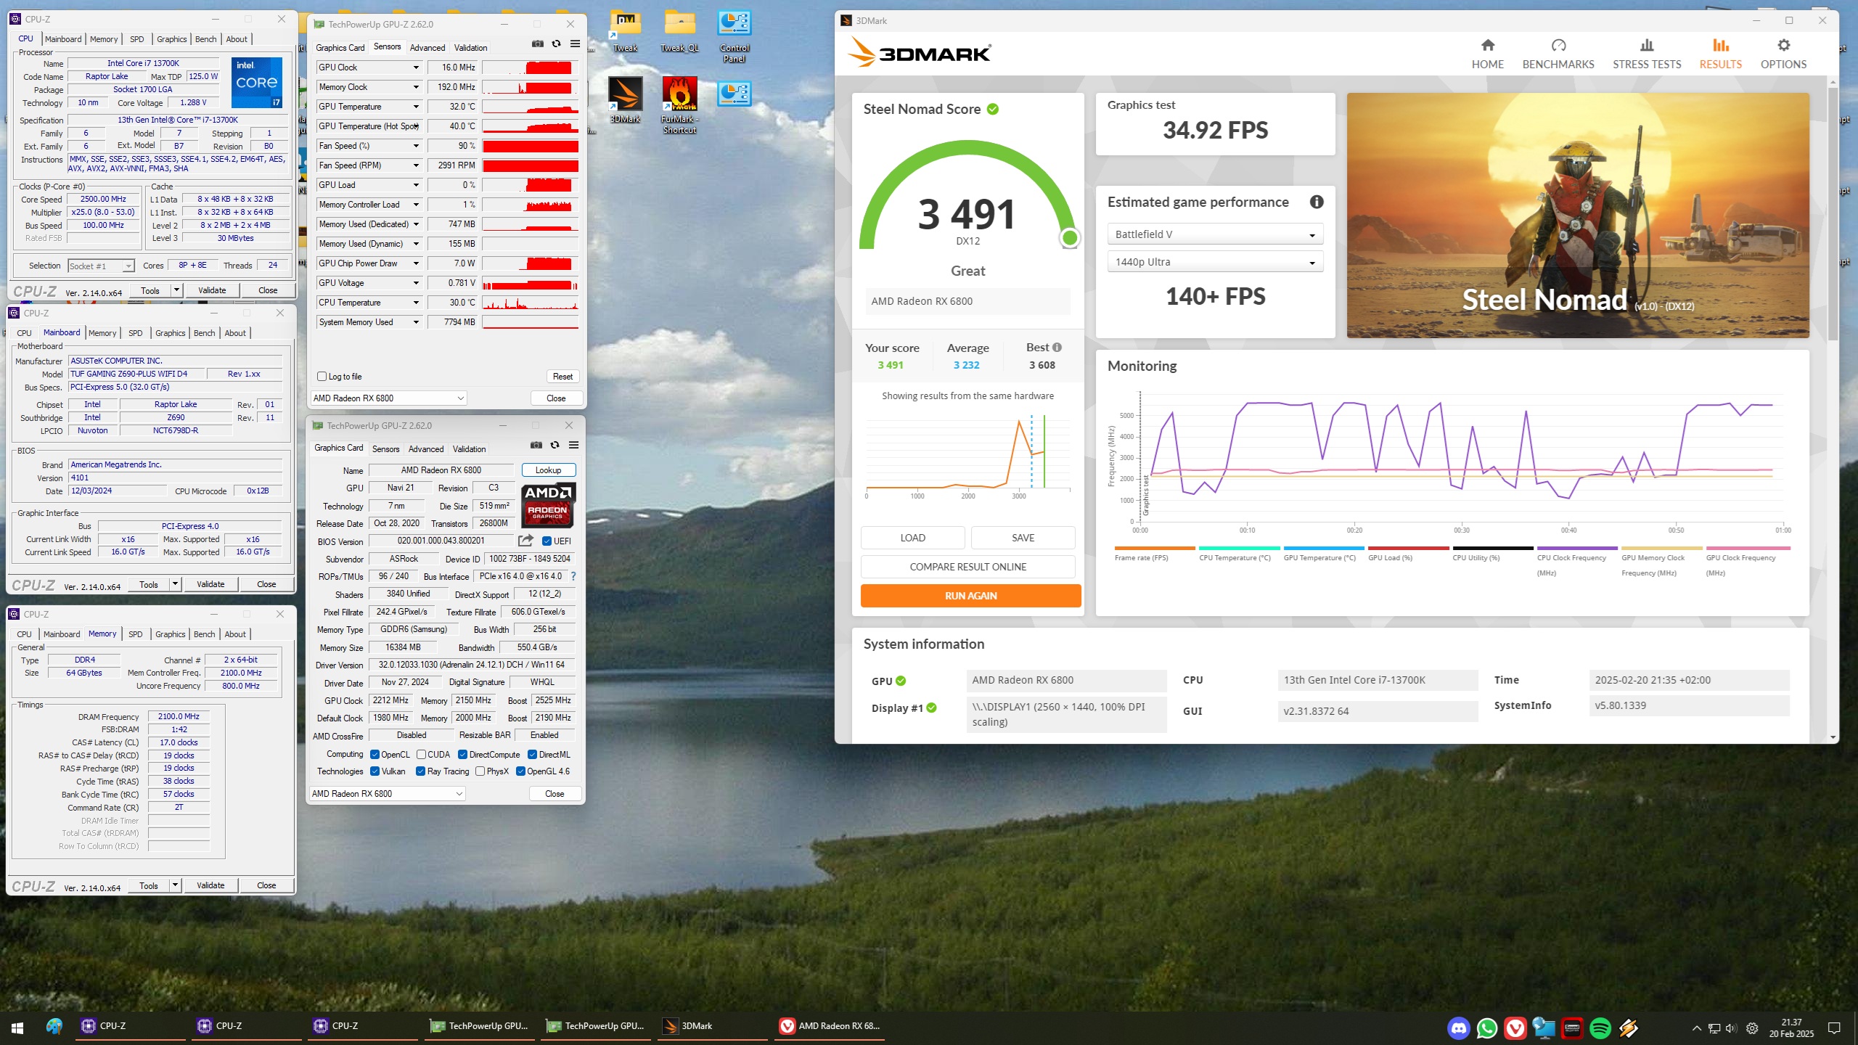Screen dimensions: 1858x1045
Task: Open the hamburger menu in GPU-Z Sensors window
Action: point(575,44)
